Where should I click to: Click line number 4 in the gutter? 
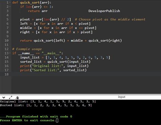coord(7,15)
